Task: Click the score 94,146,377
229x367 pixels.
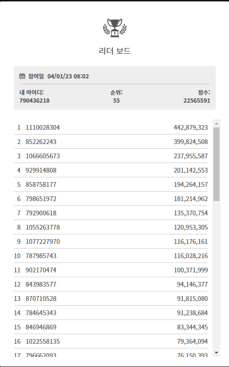Action: (192, 285)
